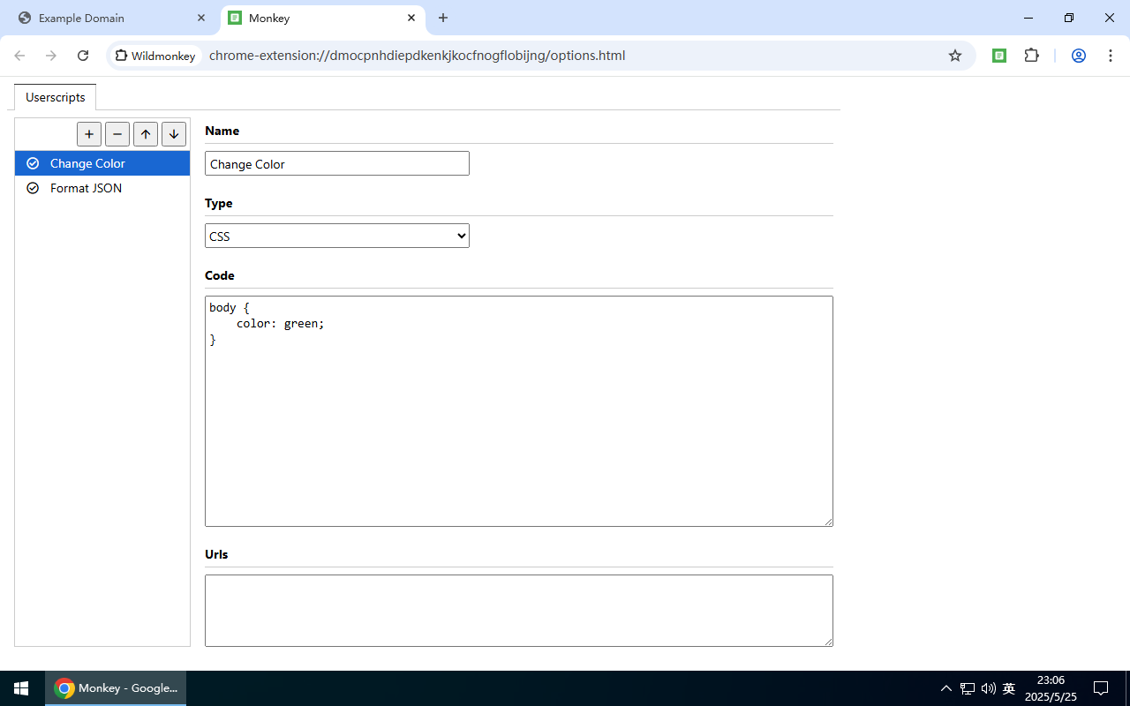Viewport: 1130px width, 706px height.
Task: Reload the current page
Action: coord(83,56)
